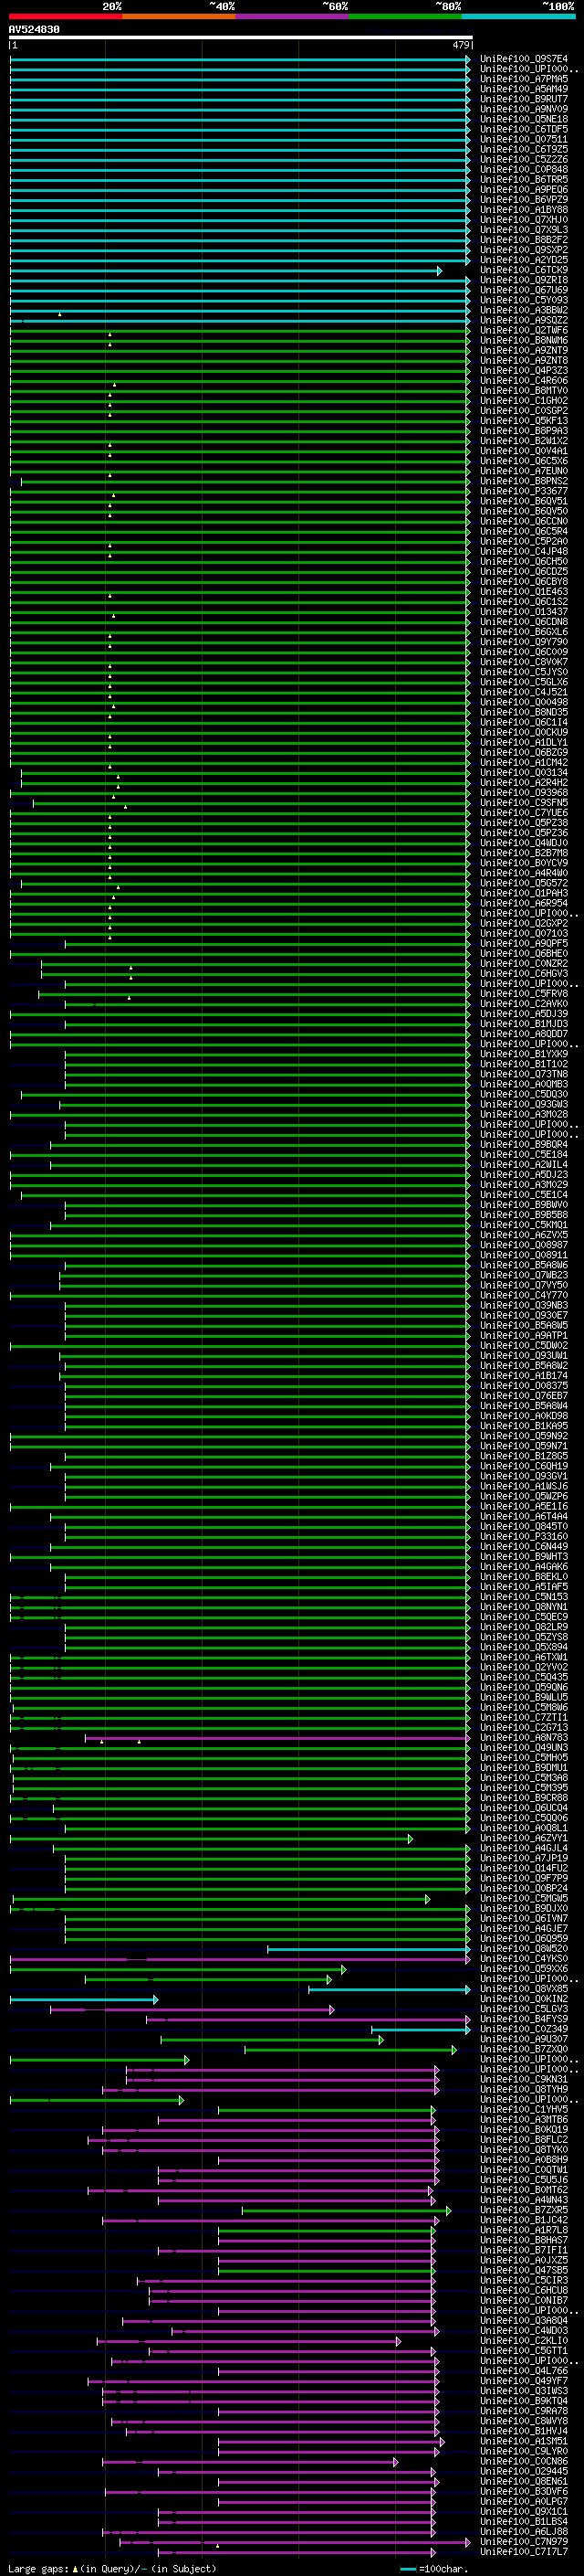Click the Large gaps legend text
The image size is (584, 2576).
click(x=112, y=2568)
